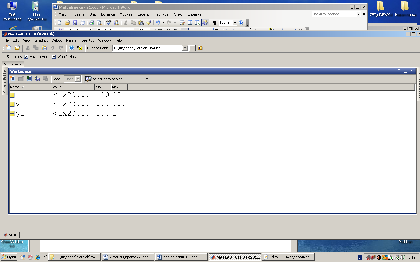Open a file using MATLAB toolbar folder icon
Screen dimensions: 420x262
coord(17,48)
